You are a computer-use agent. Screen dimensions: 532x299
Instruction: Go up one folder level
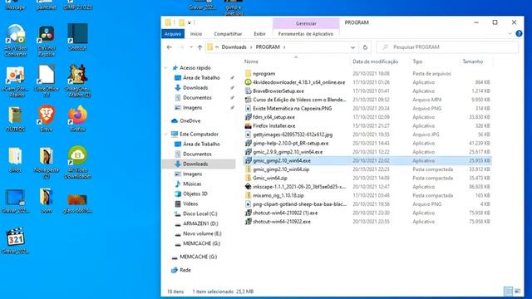coord(199,47)
